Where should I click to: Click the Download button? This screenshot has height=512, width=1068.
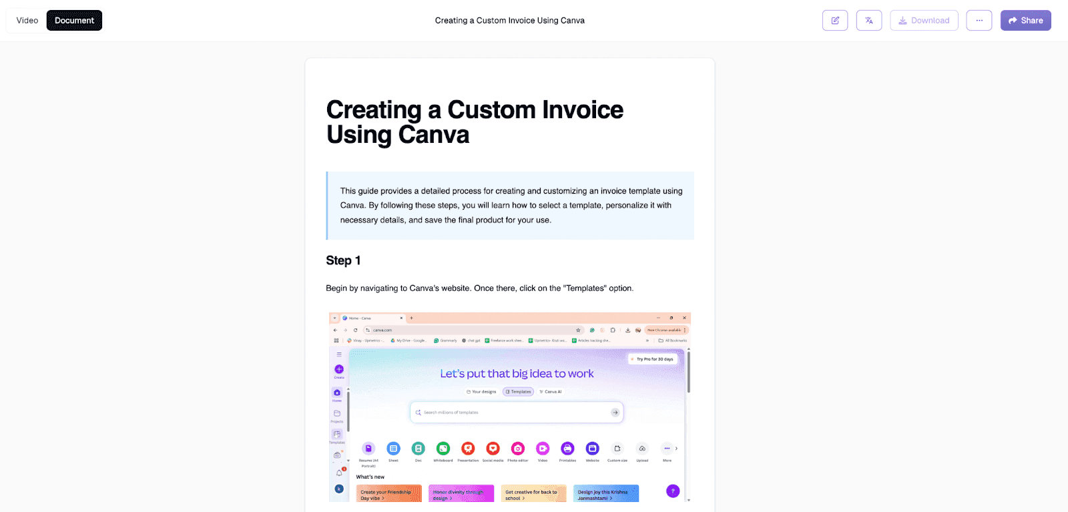[x=924, y=21]
